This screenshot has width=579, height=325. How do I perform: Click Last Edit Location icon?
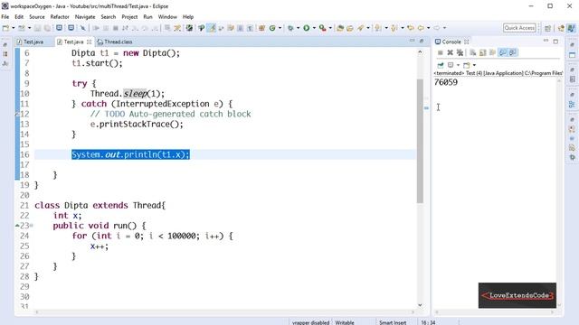point(410,28)
